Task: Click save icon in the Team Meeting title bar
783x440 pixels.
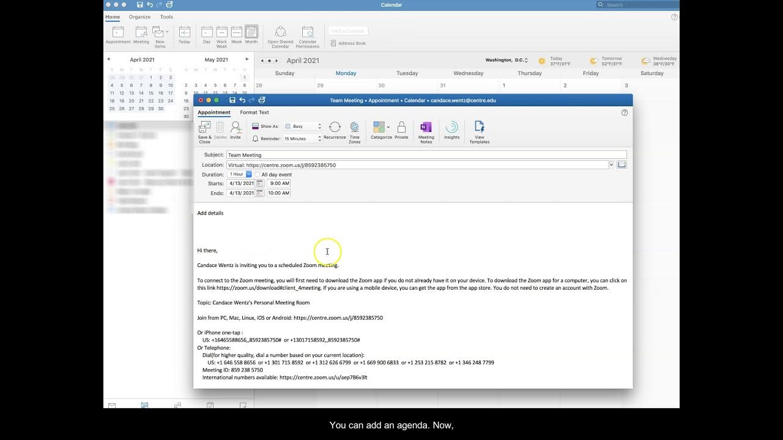Action: (232, 100)
